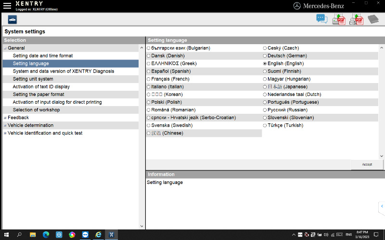The height and width of the screenshot is (240, 385).
Task: Open Selection of workshop
Action: point(37,110)
